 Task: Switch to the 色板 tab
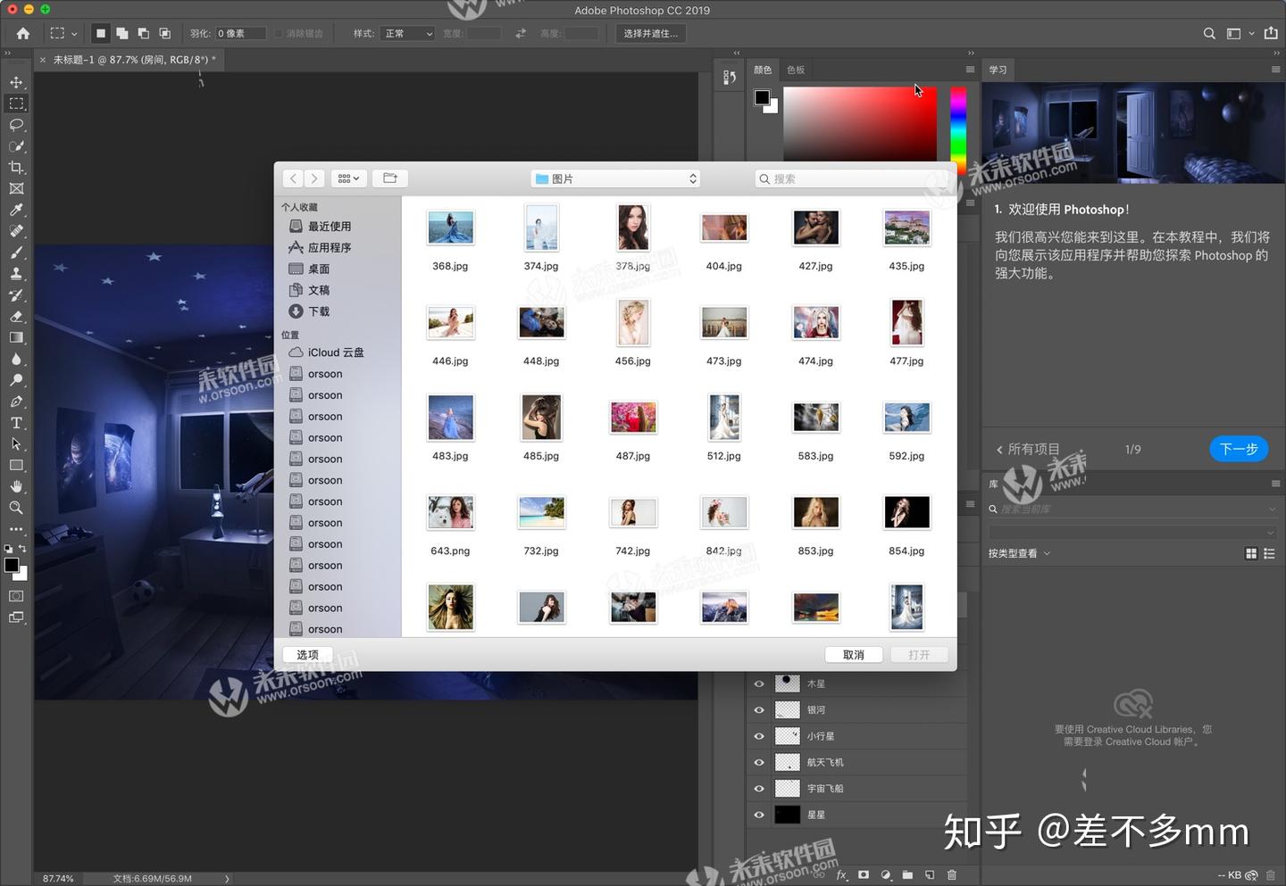796,70
